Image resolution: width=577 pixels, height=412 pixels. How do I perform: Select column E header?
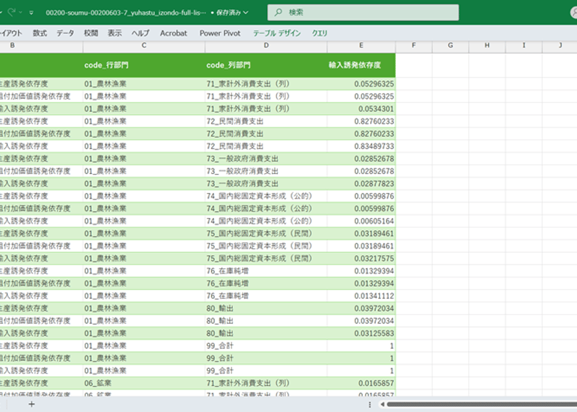click(362, 45)
